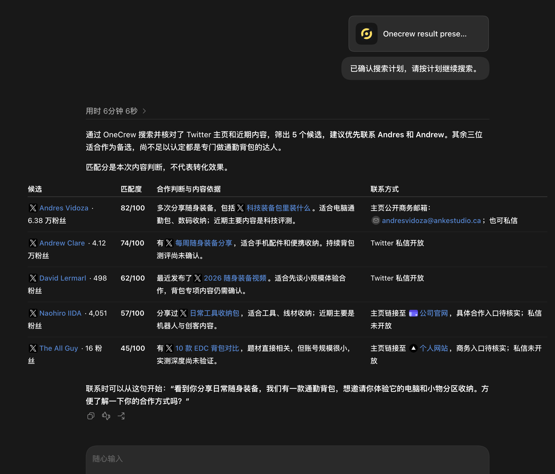Click X icon before 10 款 EDC 背包对比

(x=169, y=348)
